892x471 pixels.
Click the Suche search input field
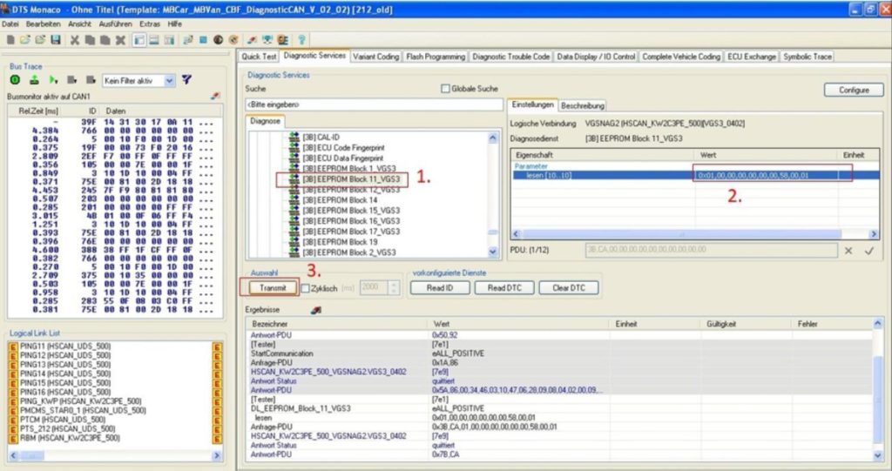(374, 104)
